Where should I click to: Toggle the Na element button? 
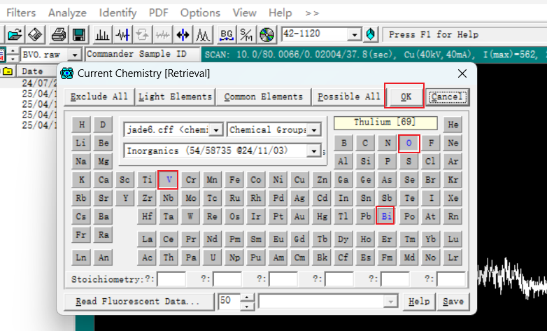point(81,162)
